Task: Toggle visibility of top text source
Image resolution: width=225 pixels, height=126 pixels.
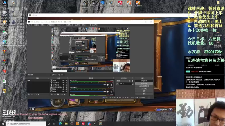Action: (x=64, y=80)
